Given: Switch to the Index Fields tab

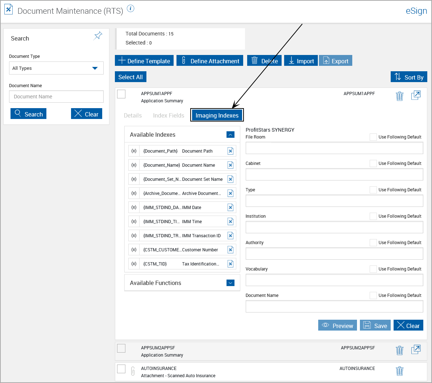Looking at the screenshot, I should pyautogui.click(x=169, y=115).
